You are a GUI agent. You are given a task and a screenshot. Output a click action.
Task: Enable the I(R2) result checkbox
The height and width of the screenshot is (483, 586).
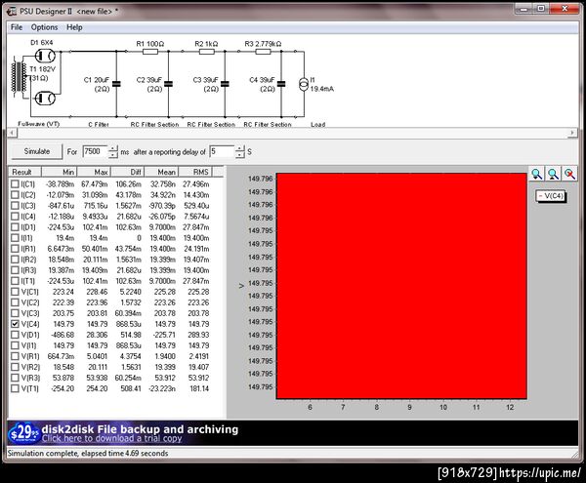[15, 260]
